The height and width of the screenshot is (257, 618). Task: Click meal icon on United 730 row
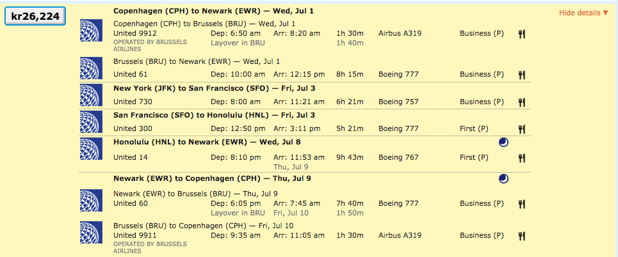click(521, 102)
